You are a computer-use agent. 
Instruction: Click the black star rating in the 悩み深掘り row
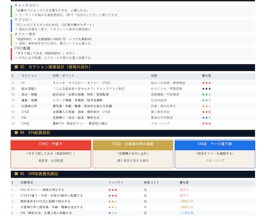click(206, 89)
